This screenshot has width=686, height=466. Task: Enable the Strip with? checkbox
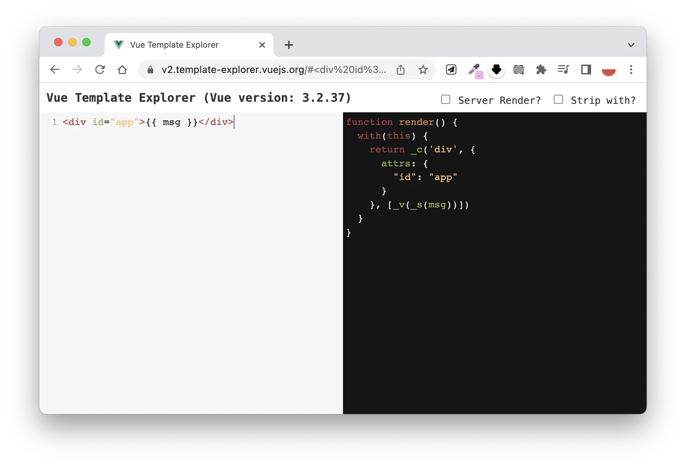coord(558,100)
